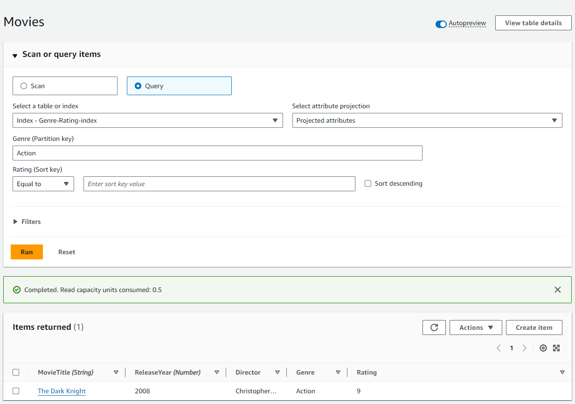Expand results table to full screen
The height and width of the screenshot is (404, 575).
tap(556, 348)
